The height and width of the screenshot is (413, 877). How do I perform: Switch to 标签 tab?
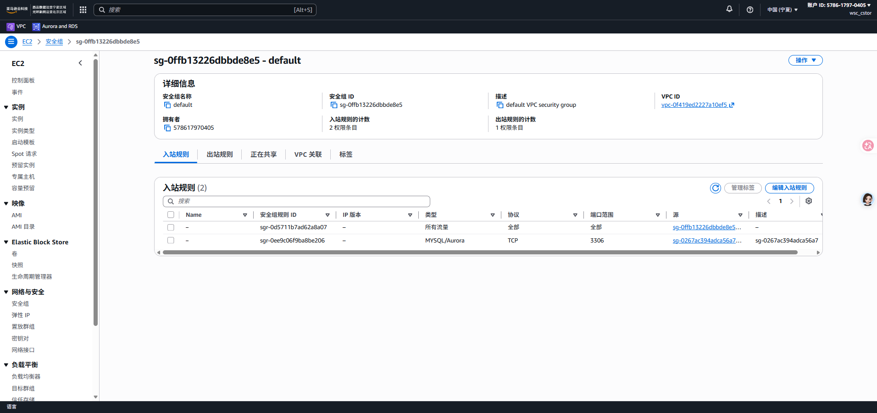click(x=346, y=154)
